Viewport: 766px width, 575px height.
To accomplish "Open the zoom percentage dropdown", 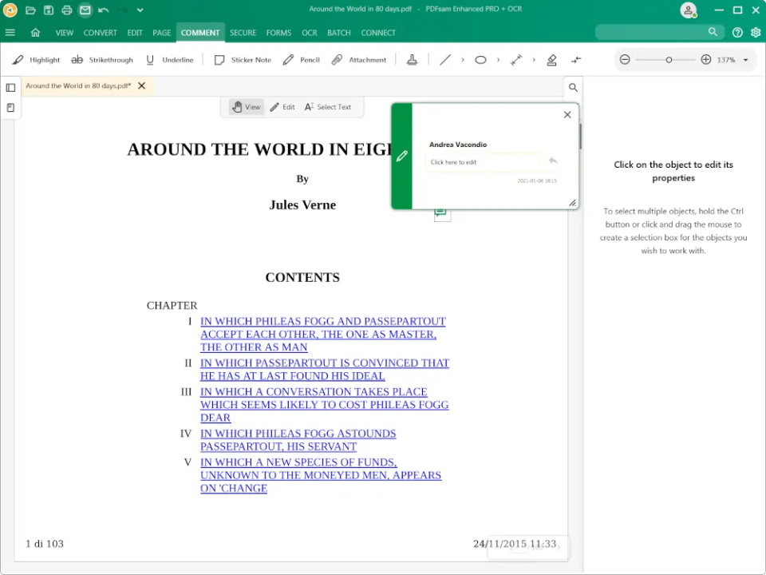I will [x=745, y=60].
